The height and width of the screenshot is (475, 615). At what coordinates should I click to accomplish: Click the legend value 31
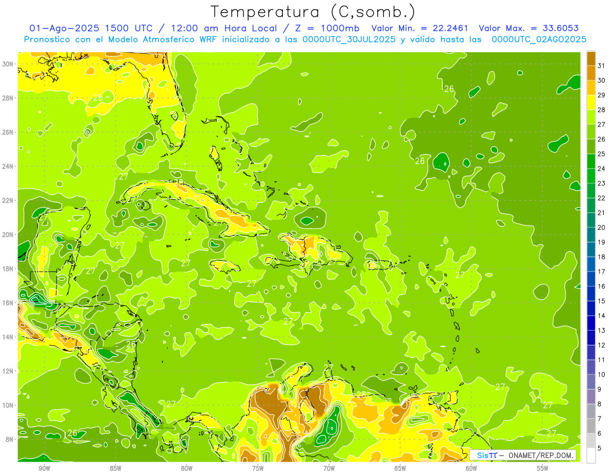coord(601,66)
